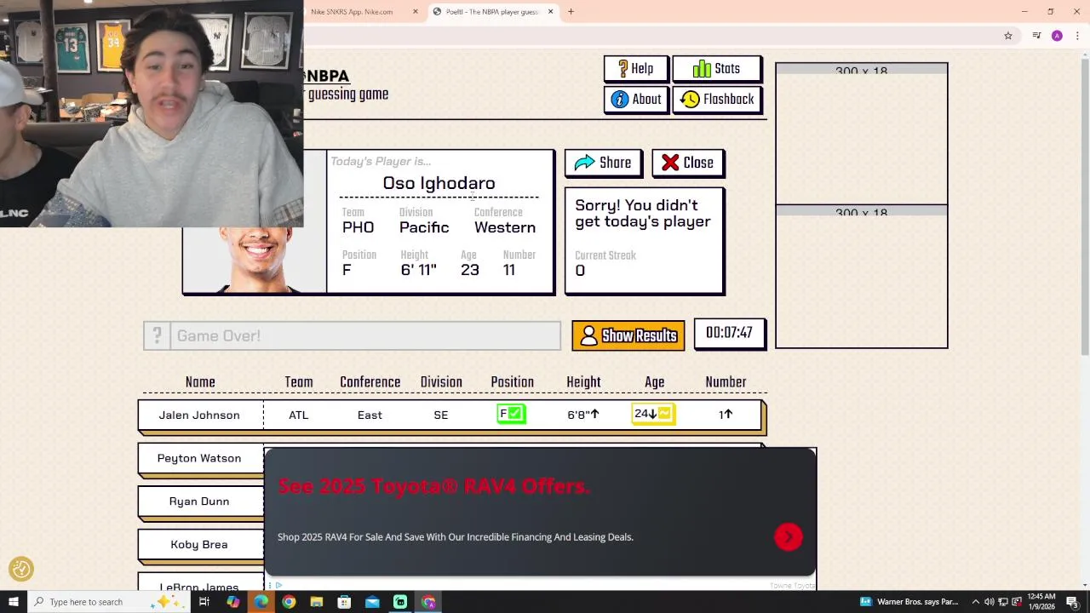Open the Help button
Image resolution: width=1090 pixels, height=613 pixels.
(x=636, y=69)
